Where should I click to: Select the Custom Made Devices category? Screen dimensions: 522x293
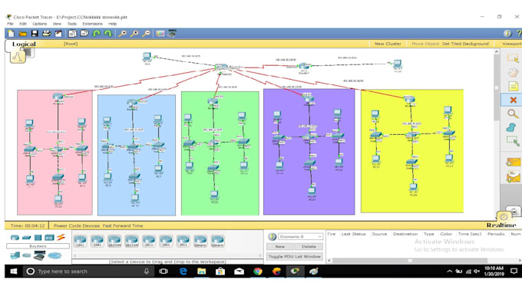(39, 255)
